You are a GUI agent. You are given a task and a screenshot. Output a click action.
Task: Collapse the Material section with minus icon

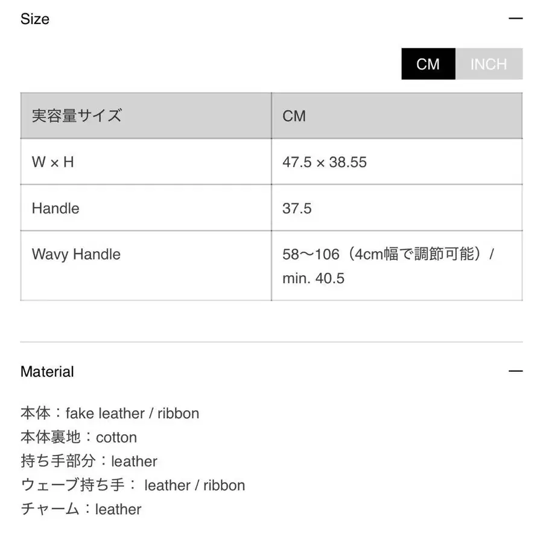click(515, 372)
